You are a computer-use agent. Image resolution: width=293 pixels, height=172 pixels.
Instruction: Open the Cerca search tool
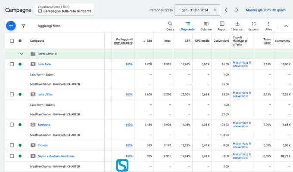coord(170,26)
